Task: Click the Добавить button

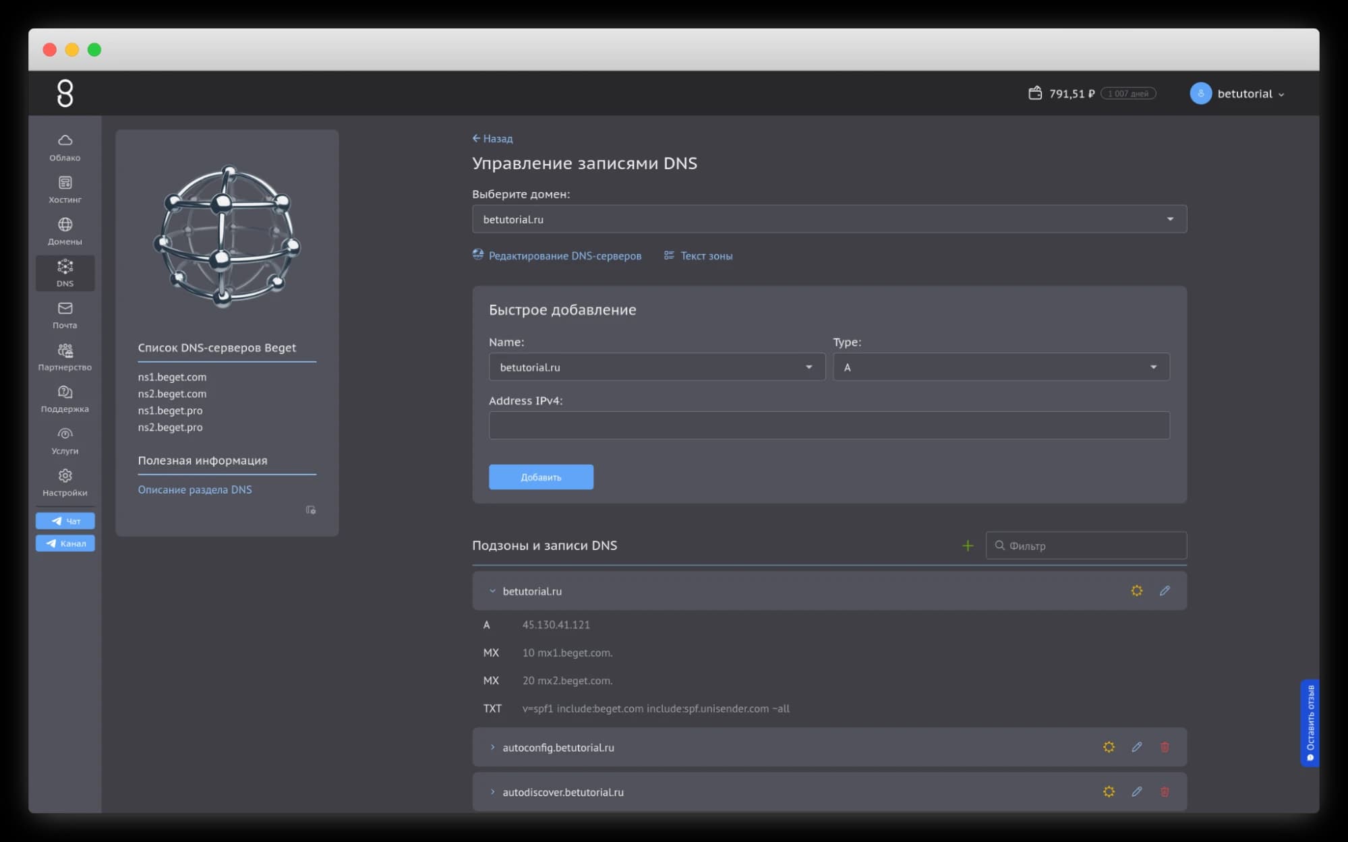Action: click(541, 477)
